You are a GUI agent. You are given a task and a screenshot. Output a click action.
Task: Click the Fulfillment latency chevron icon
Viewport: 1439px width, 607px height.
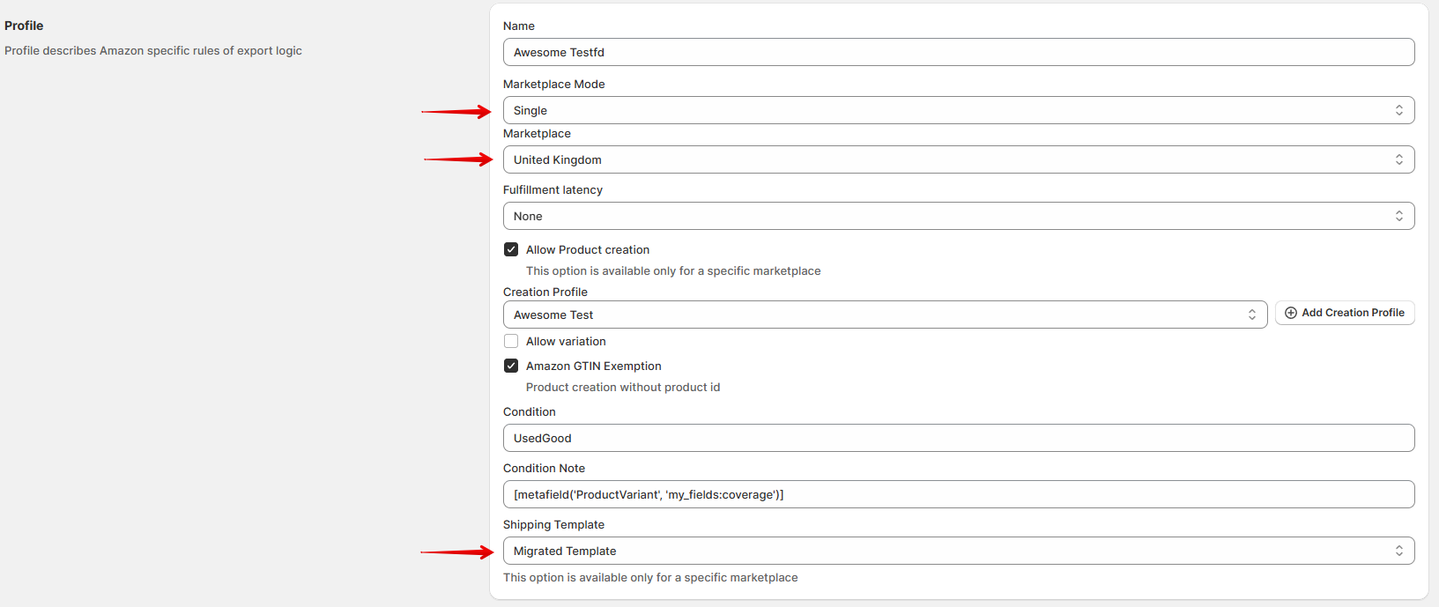tap(1398, 216)
